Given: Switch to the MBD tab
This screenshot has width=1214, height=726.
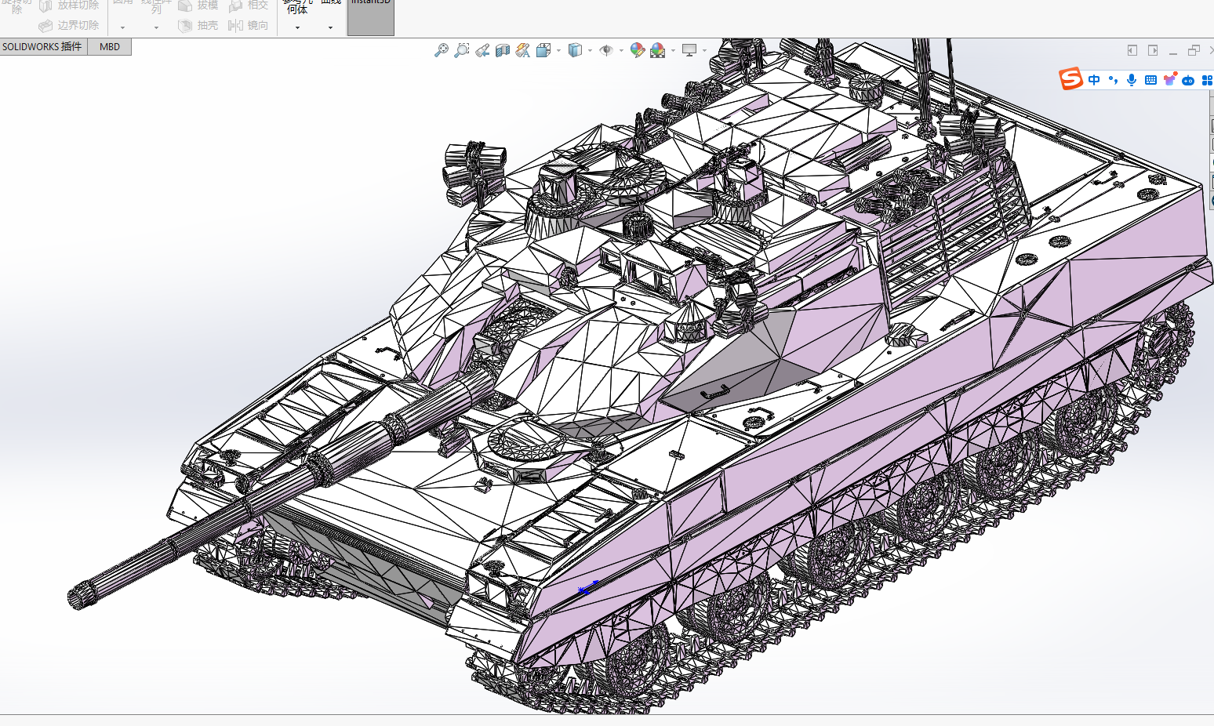Looking at the screenshot, I should pos(110,47).
